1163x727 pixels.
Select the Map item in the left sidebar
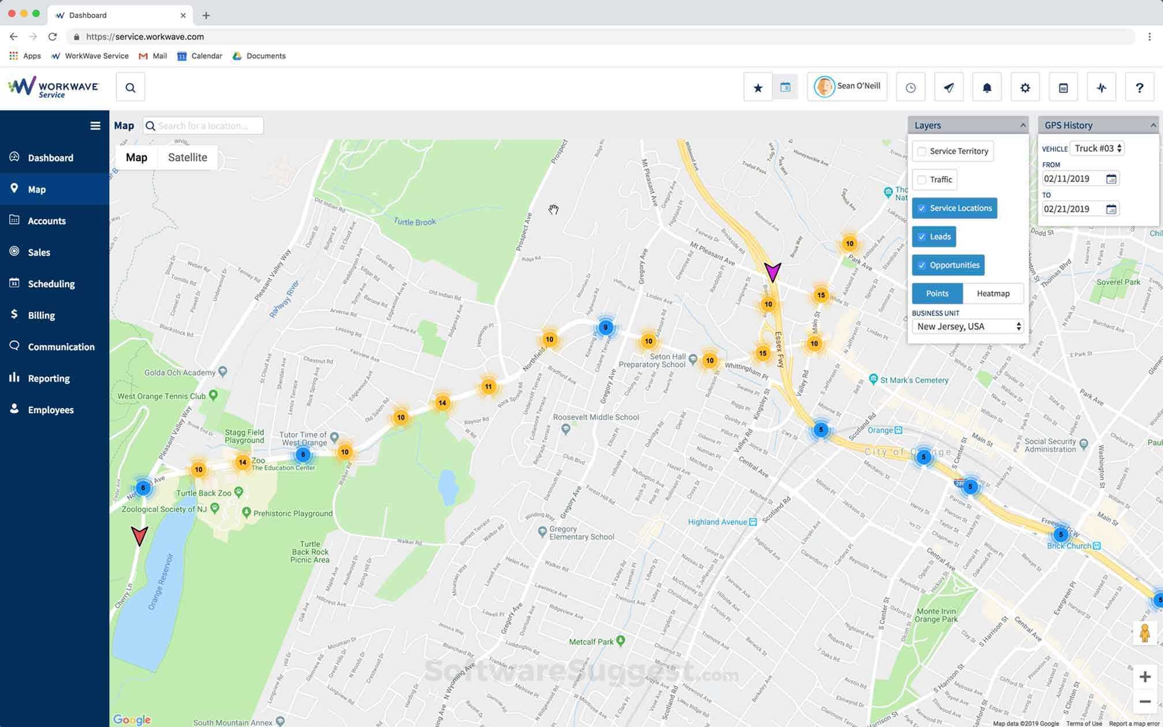(x=36, y=189)
